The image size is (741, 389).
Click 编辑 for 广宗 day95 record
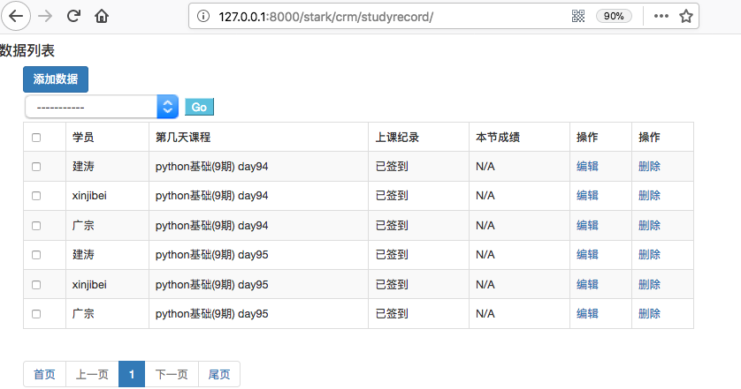587,313
